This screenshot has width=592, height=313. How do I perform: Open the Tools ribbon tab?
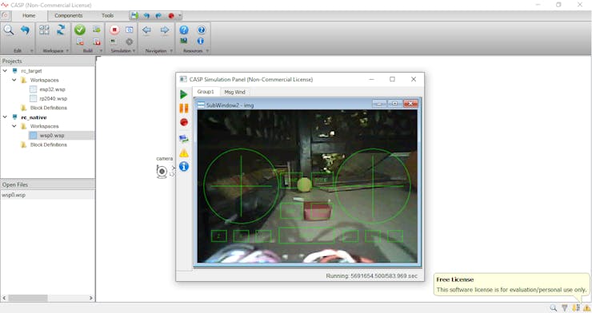click(x=108, y=15)
